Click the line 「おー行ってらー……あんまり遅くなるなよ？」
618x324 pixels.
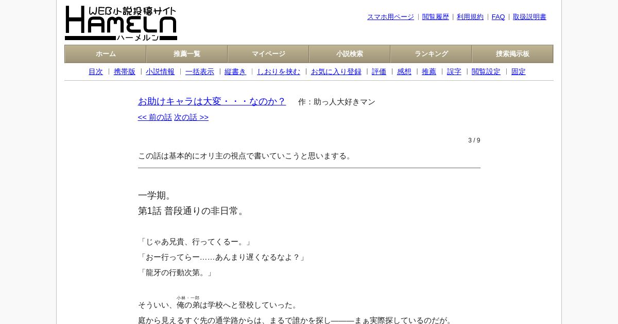pos(223,257)
